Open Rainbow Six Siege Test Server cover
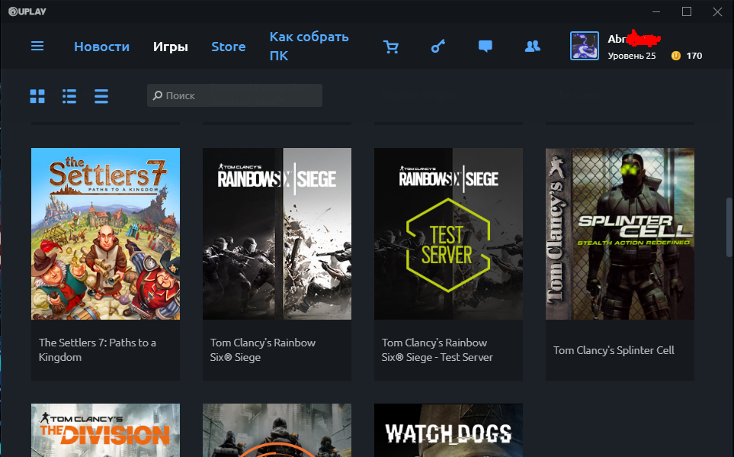The image size is (734, 457). tap(448, 234)
